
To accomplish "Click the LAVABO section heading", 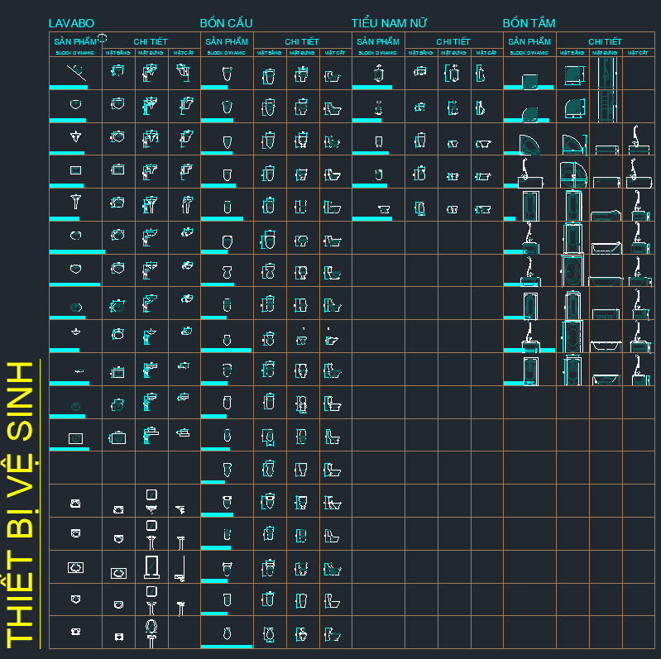I will point(71,23).
